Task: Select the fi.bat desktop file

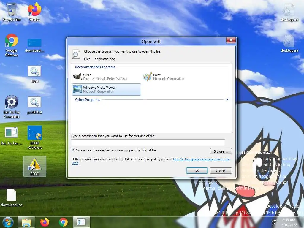Action: [x=34, y=75]
